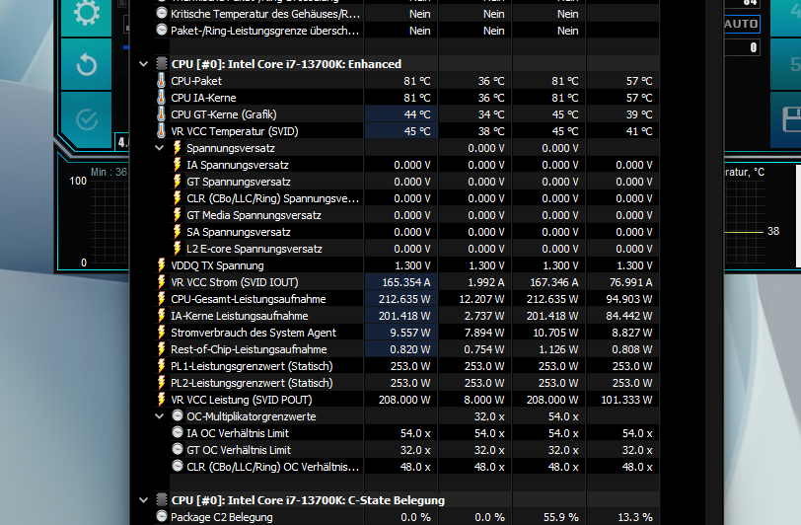Click the L2 E-core Spannungsversatz lightning icon
Screen dimensions: 801x525
coord(177,249)
